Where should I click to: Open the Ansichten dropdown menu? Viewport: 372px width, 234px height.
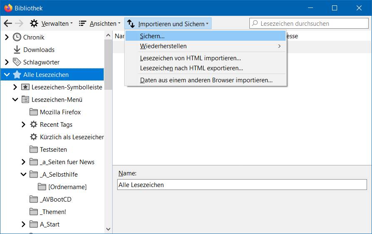point(100,24)
